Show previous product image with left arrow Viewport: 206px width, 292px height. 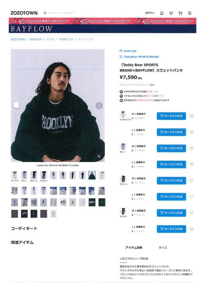[17, 106]
